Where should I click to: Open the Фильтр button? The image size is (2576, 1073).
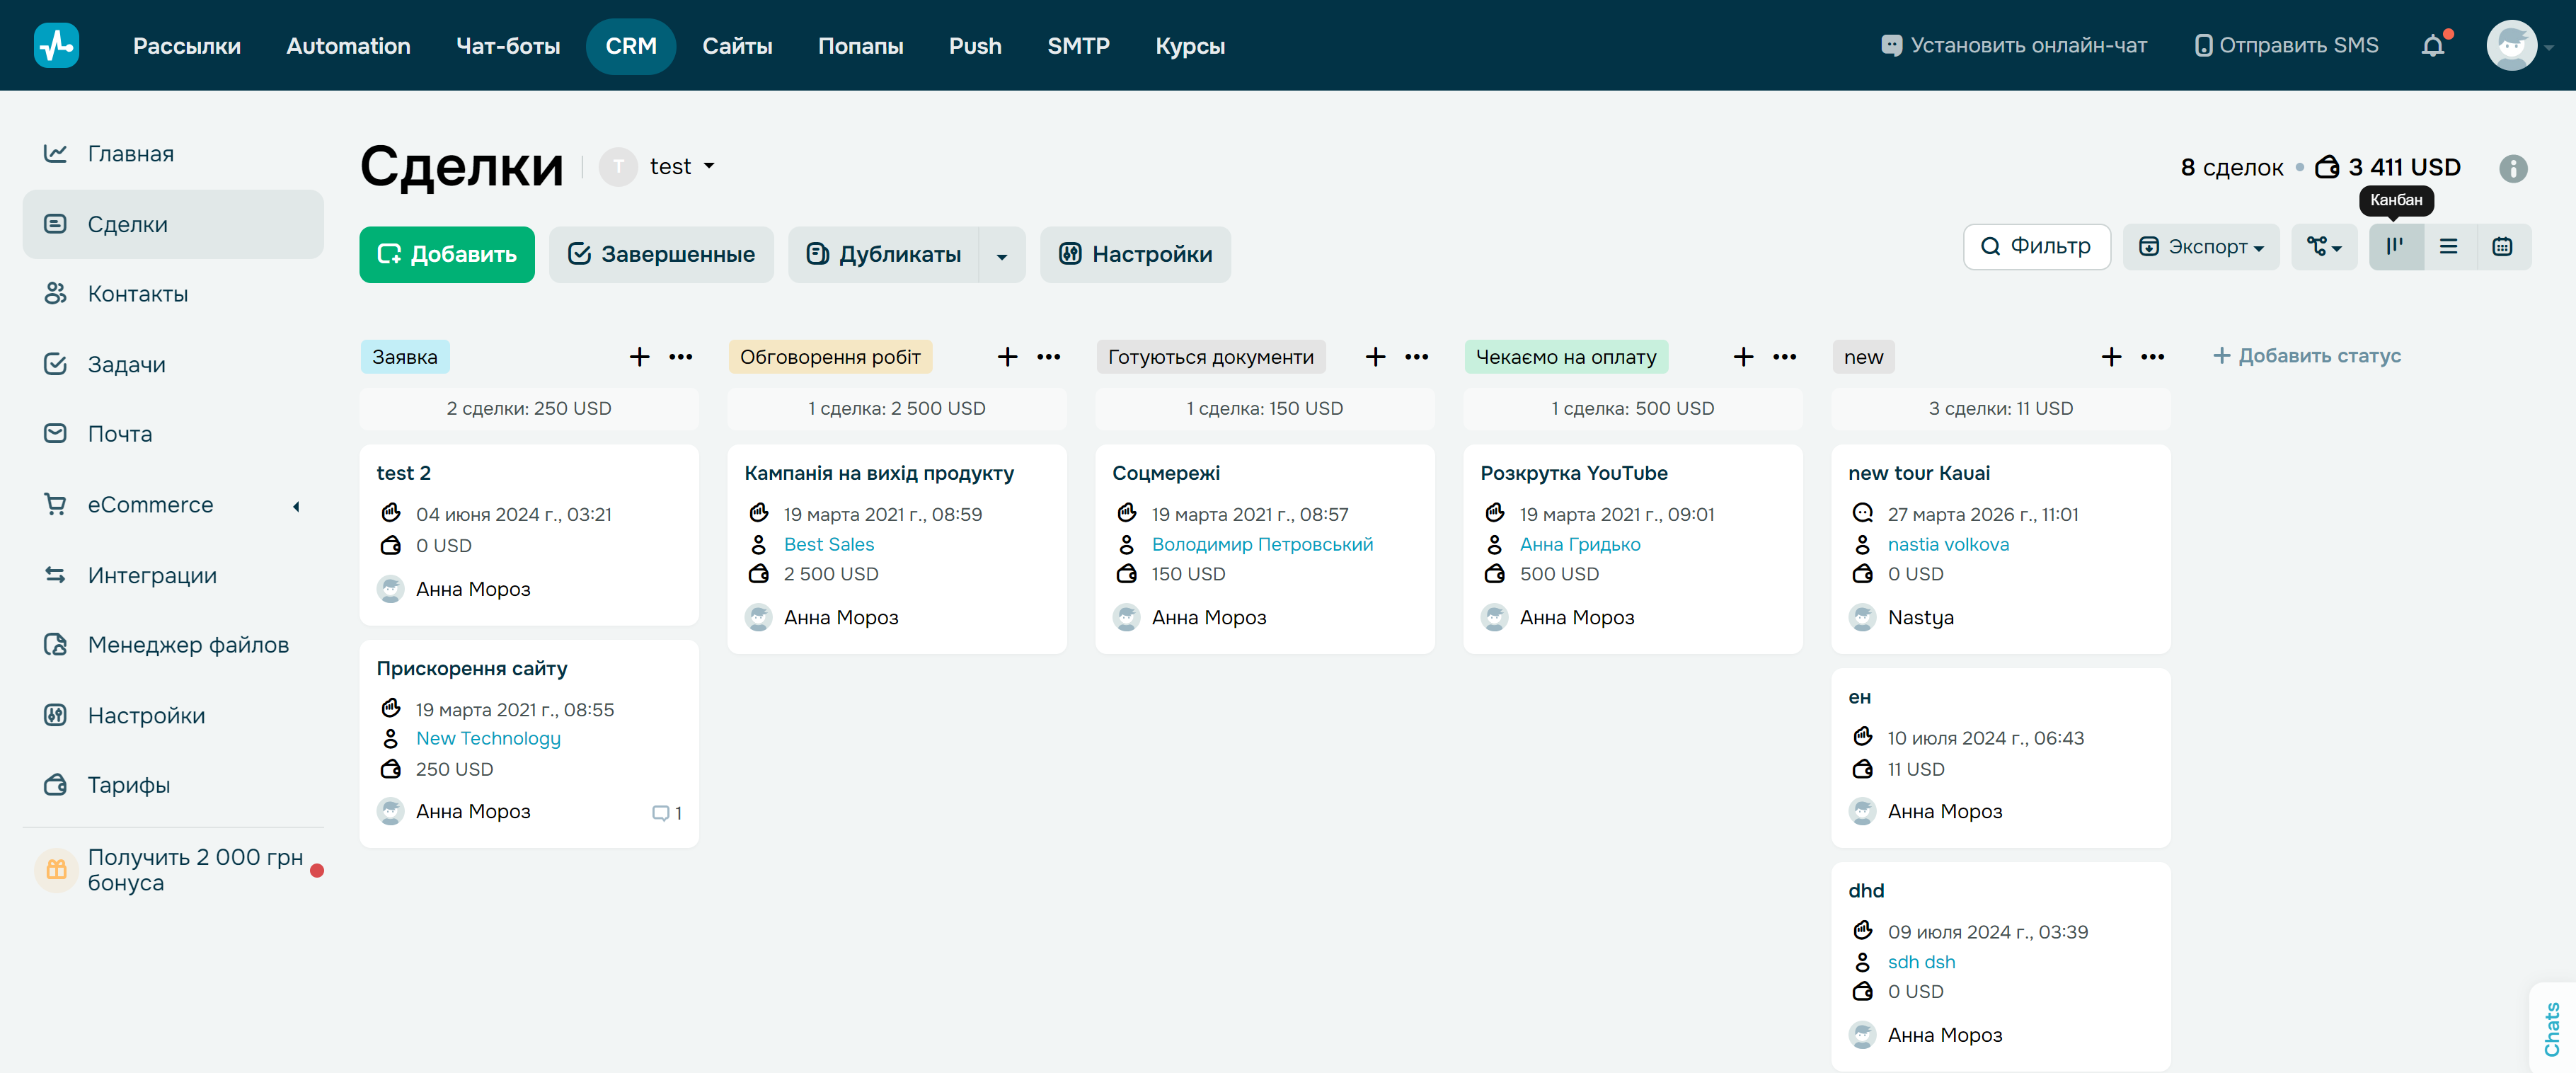tap(2036, 246)
